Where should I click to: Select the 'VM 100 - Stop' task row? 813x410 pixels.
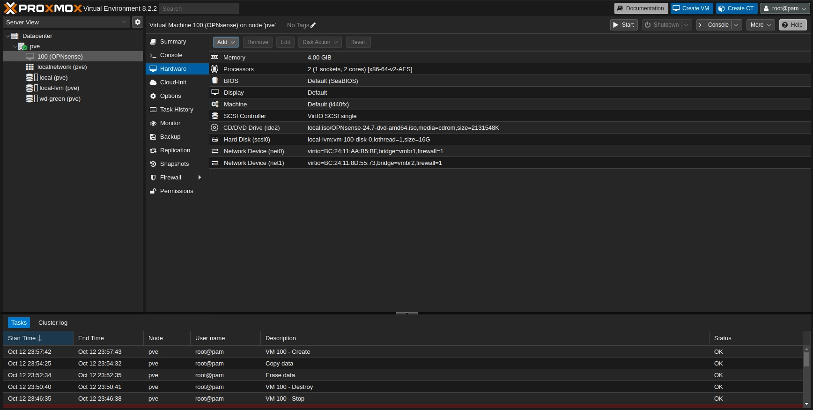pos(403,399)
